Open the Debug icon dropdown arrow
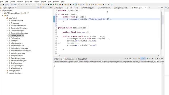This screenshot has width=169, height=95. (48, 4)
